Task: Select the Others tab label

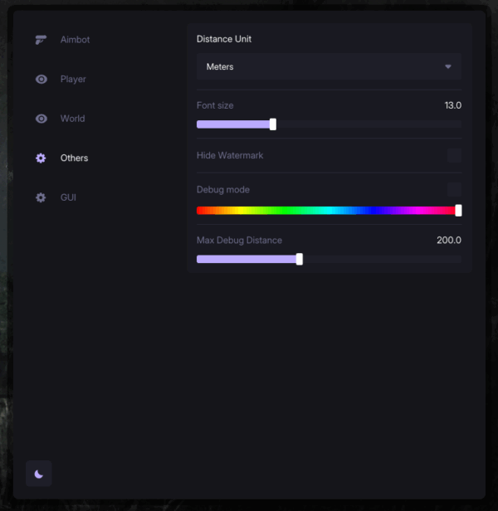Action: (75, 158)
